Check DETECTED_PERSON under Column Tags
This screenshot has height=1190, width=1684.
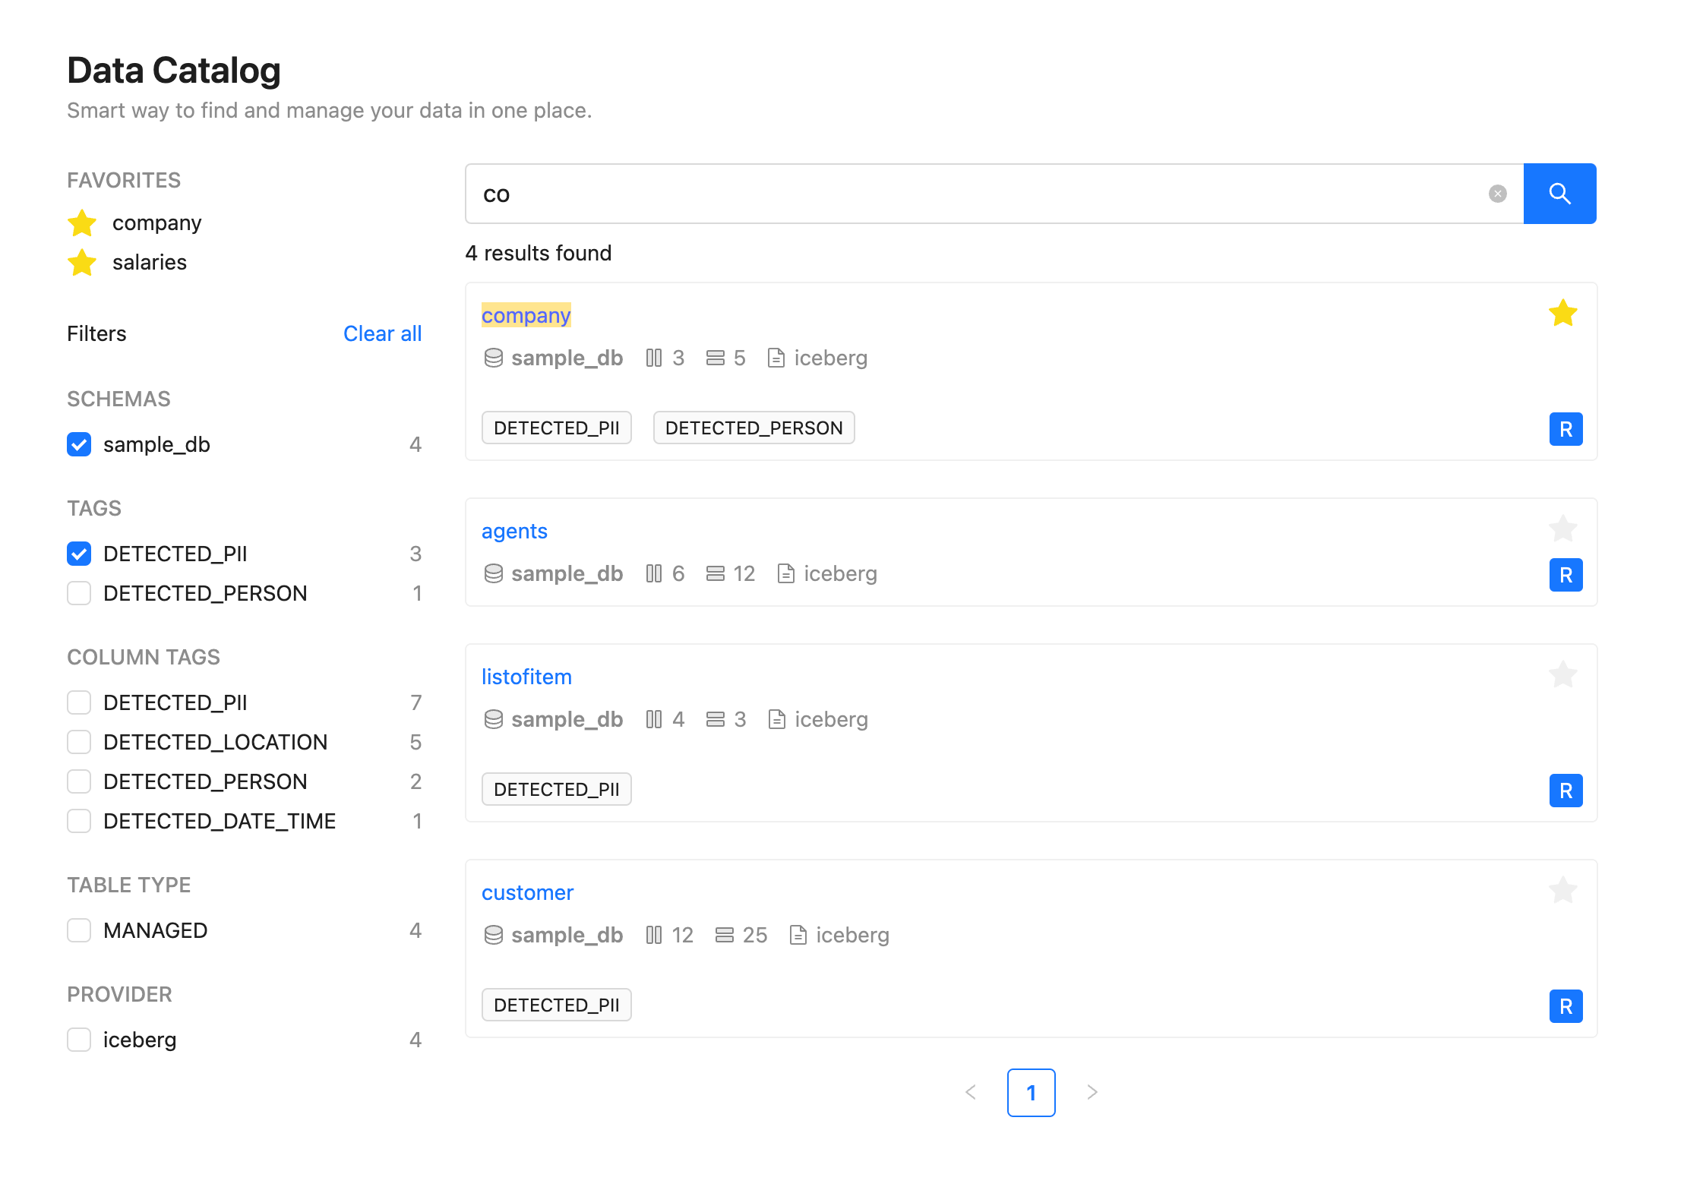79,781
